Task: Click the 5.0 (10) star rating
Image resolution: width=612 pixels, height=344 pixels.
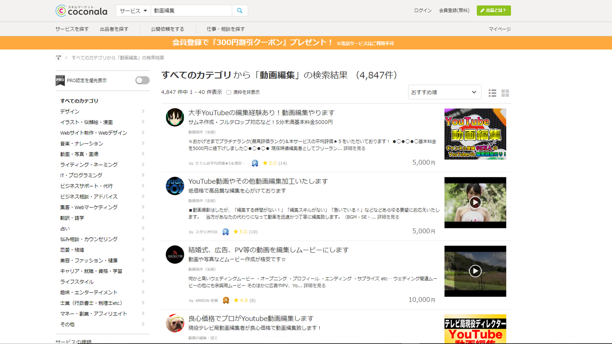Action: (x=245, y=232)
